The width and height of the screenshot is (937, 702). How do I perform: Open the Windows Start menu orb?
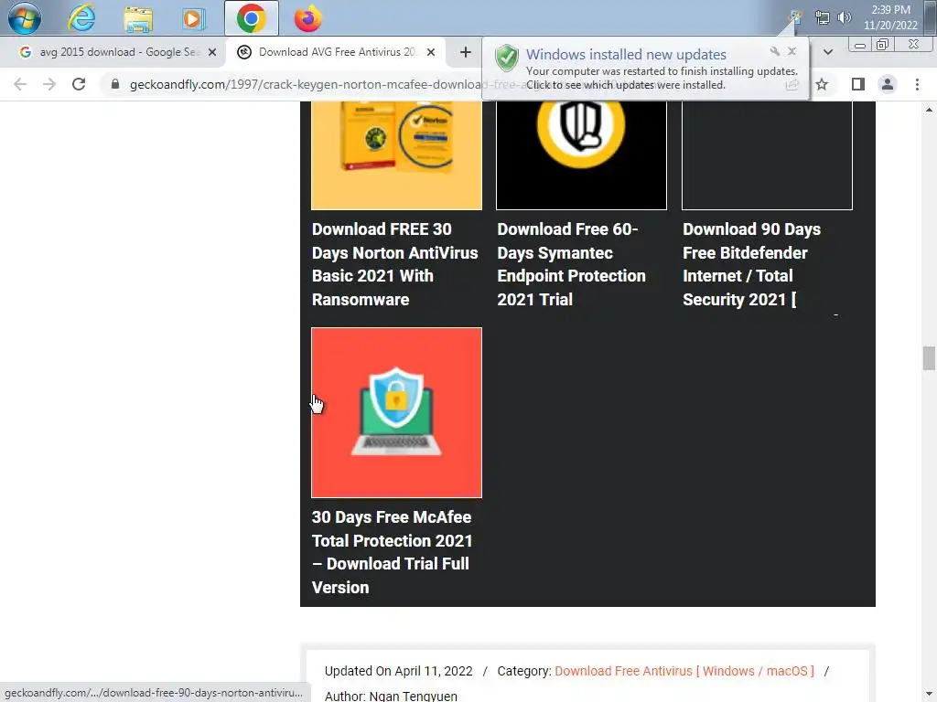click(25, 18)
